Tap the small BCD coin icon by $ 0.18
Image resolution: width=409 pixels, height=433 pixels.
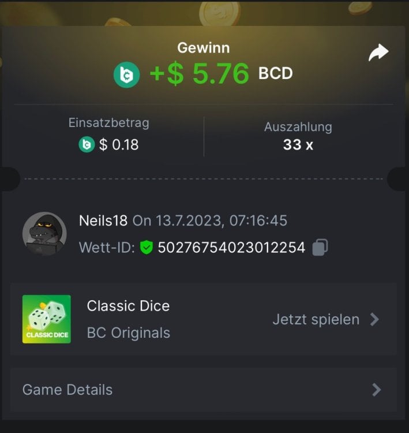tap(87, 144)
